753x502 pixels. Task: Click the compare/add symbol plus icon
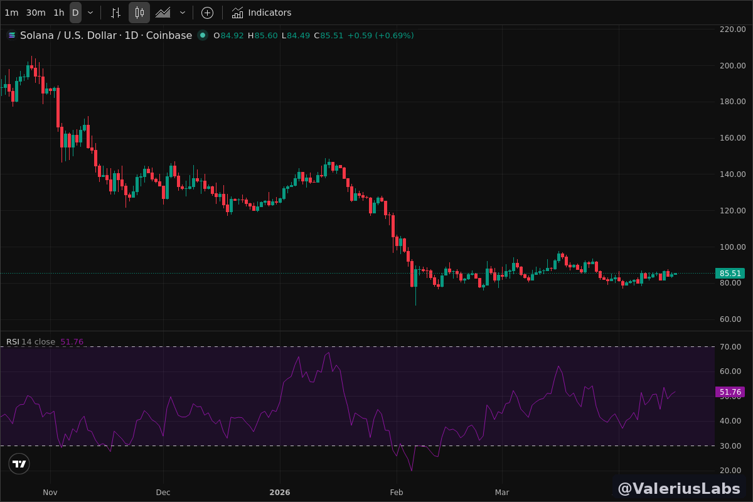click(x=207, y=13)
